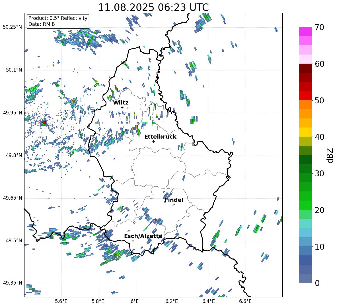Click the red radar location marker
Image resolution: width=337 pixels, height=307 pixels.
(44, 122)
